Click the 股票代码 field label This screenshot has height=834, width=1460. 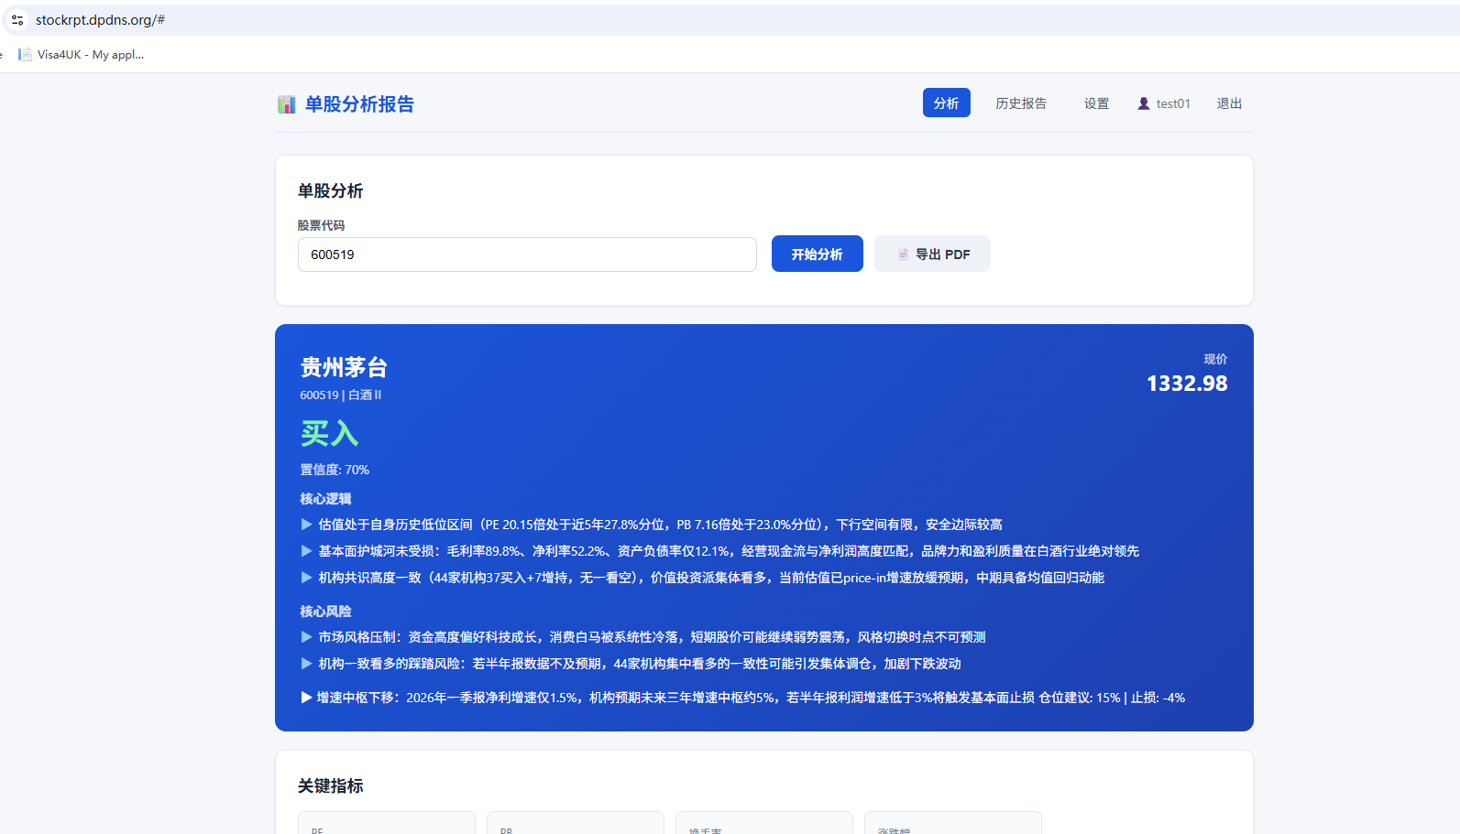tap(322, 225)
